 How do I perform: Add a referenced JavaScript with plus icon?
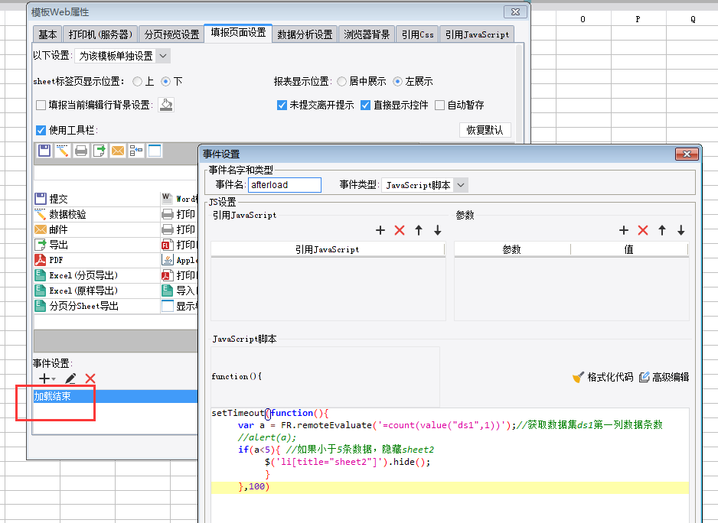[380, 230]
